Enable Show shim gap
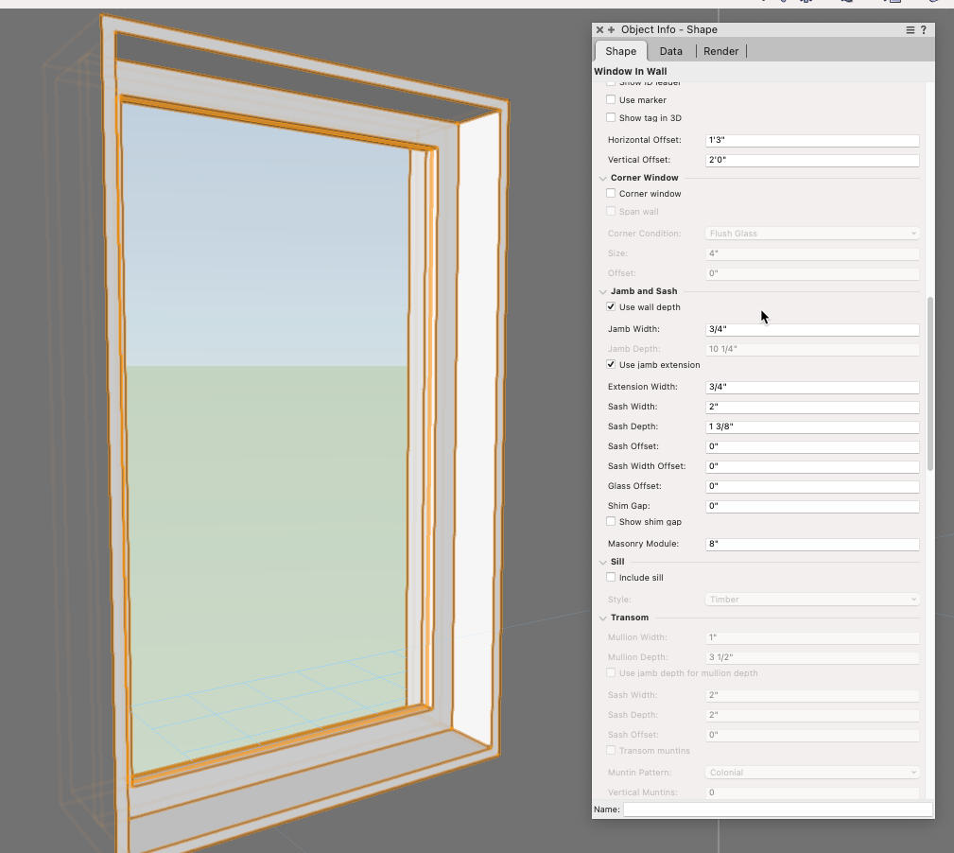 (x=611, y=521)
